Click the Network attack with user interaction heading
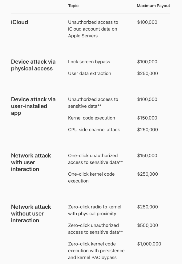Screen dimensions: 182x264 click(x=31, y=162)
